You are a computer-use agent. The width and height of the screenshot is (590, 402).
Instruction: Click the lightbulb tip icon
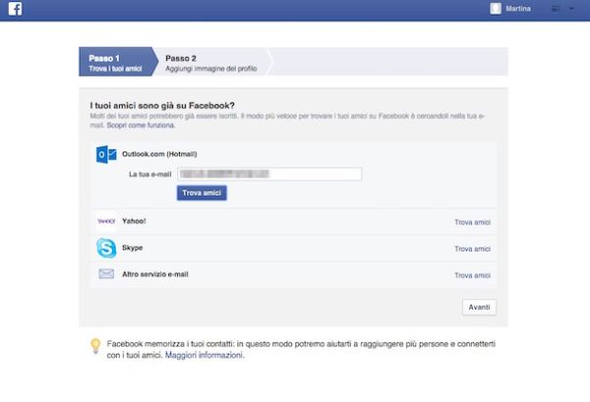click(x=95, y=345)
